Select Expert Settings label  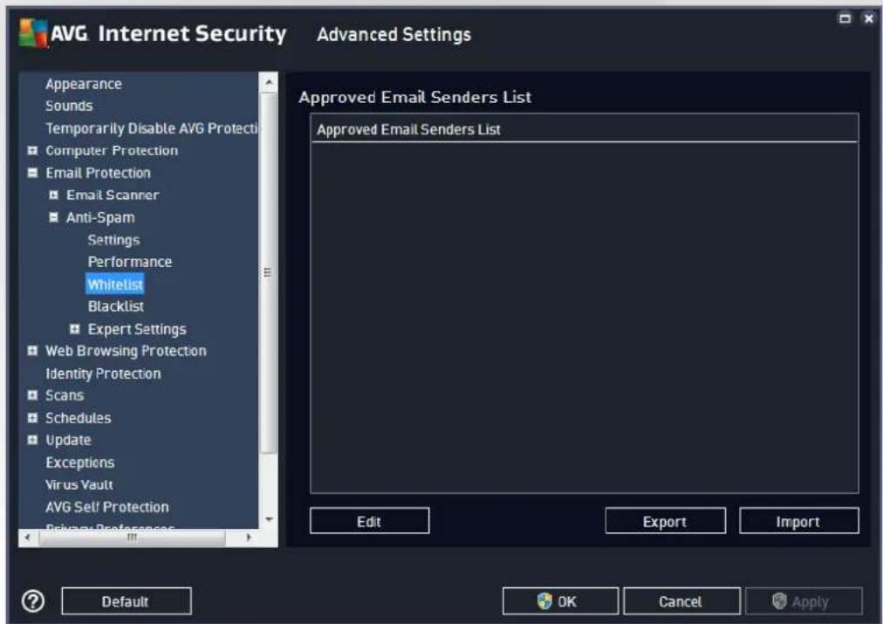coord(137,329)
